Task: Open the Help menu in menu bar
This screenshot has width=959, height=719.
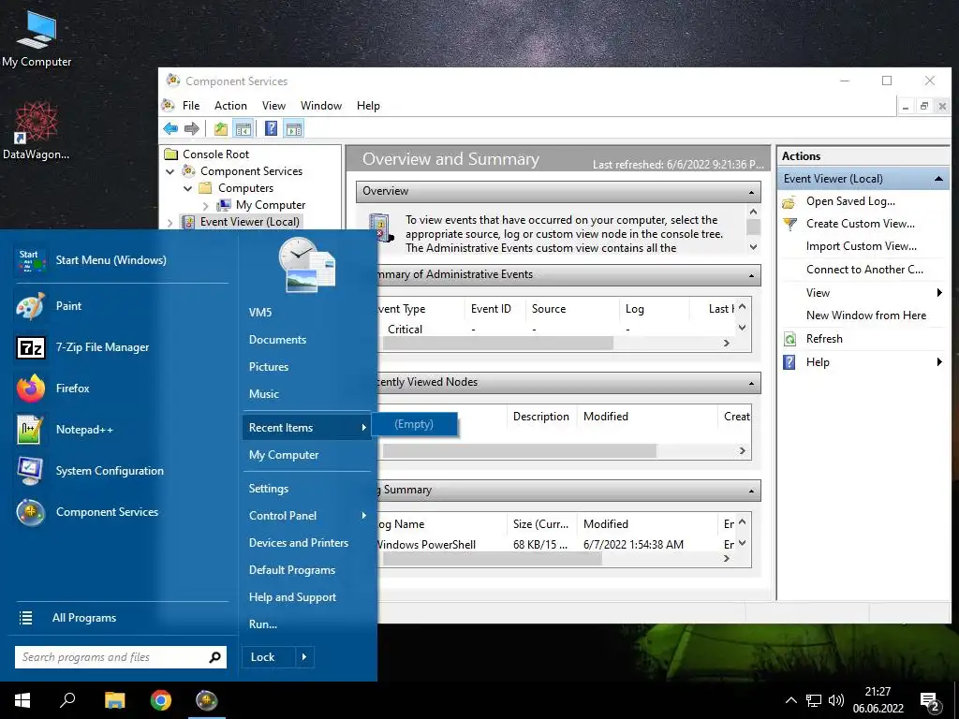Action: (x=368, y=105)
